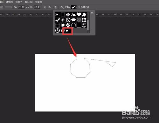The image size is (159, 123).
Task: Select the prohibition no-sign custom shape
Action: [x=68, y=20]
